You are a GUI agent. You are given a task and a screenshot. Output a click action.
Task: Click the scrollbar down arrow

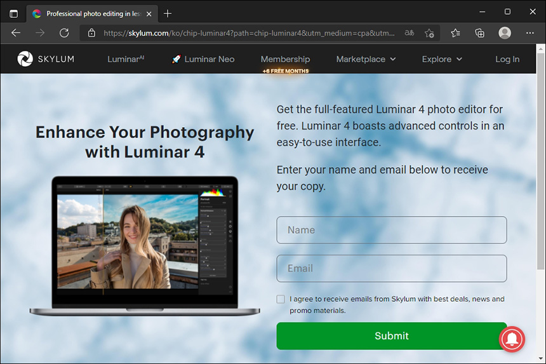point(540,358)
